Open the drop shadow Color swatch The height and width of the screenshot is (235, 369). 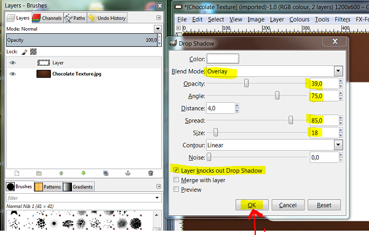pos(223,59)
